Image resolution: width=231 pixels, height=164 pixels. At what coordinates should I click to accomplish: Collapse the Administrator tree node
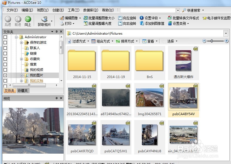tap(16, 37)
